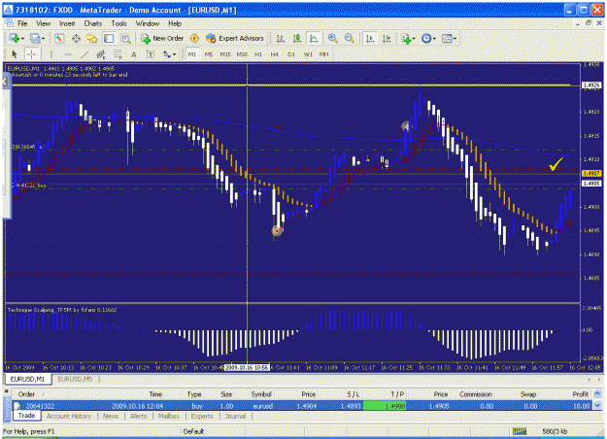This screenshot has width=607, height=439.
Task: Select the EURUSD,M1 chart tab
Action: 27,379
